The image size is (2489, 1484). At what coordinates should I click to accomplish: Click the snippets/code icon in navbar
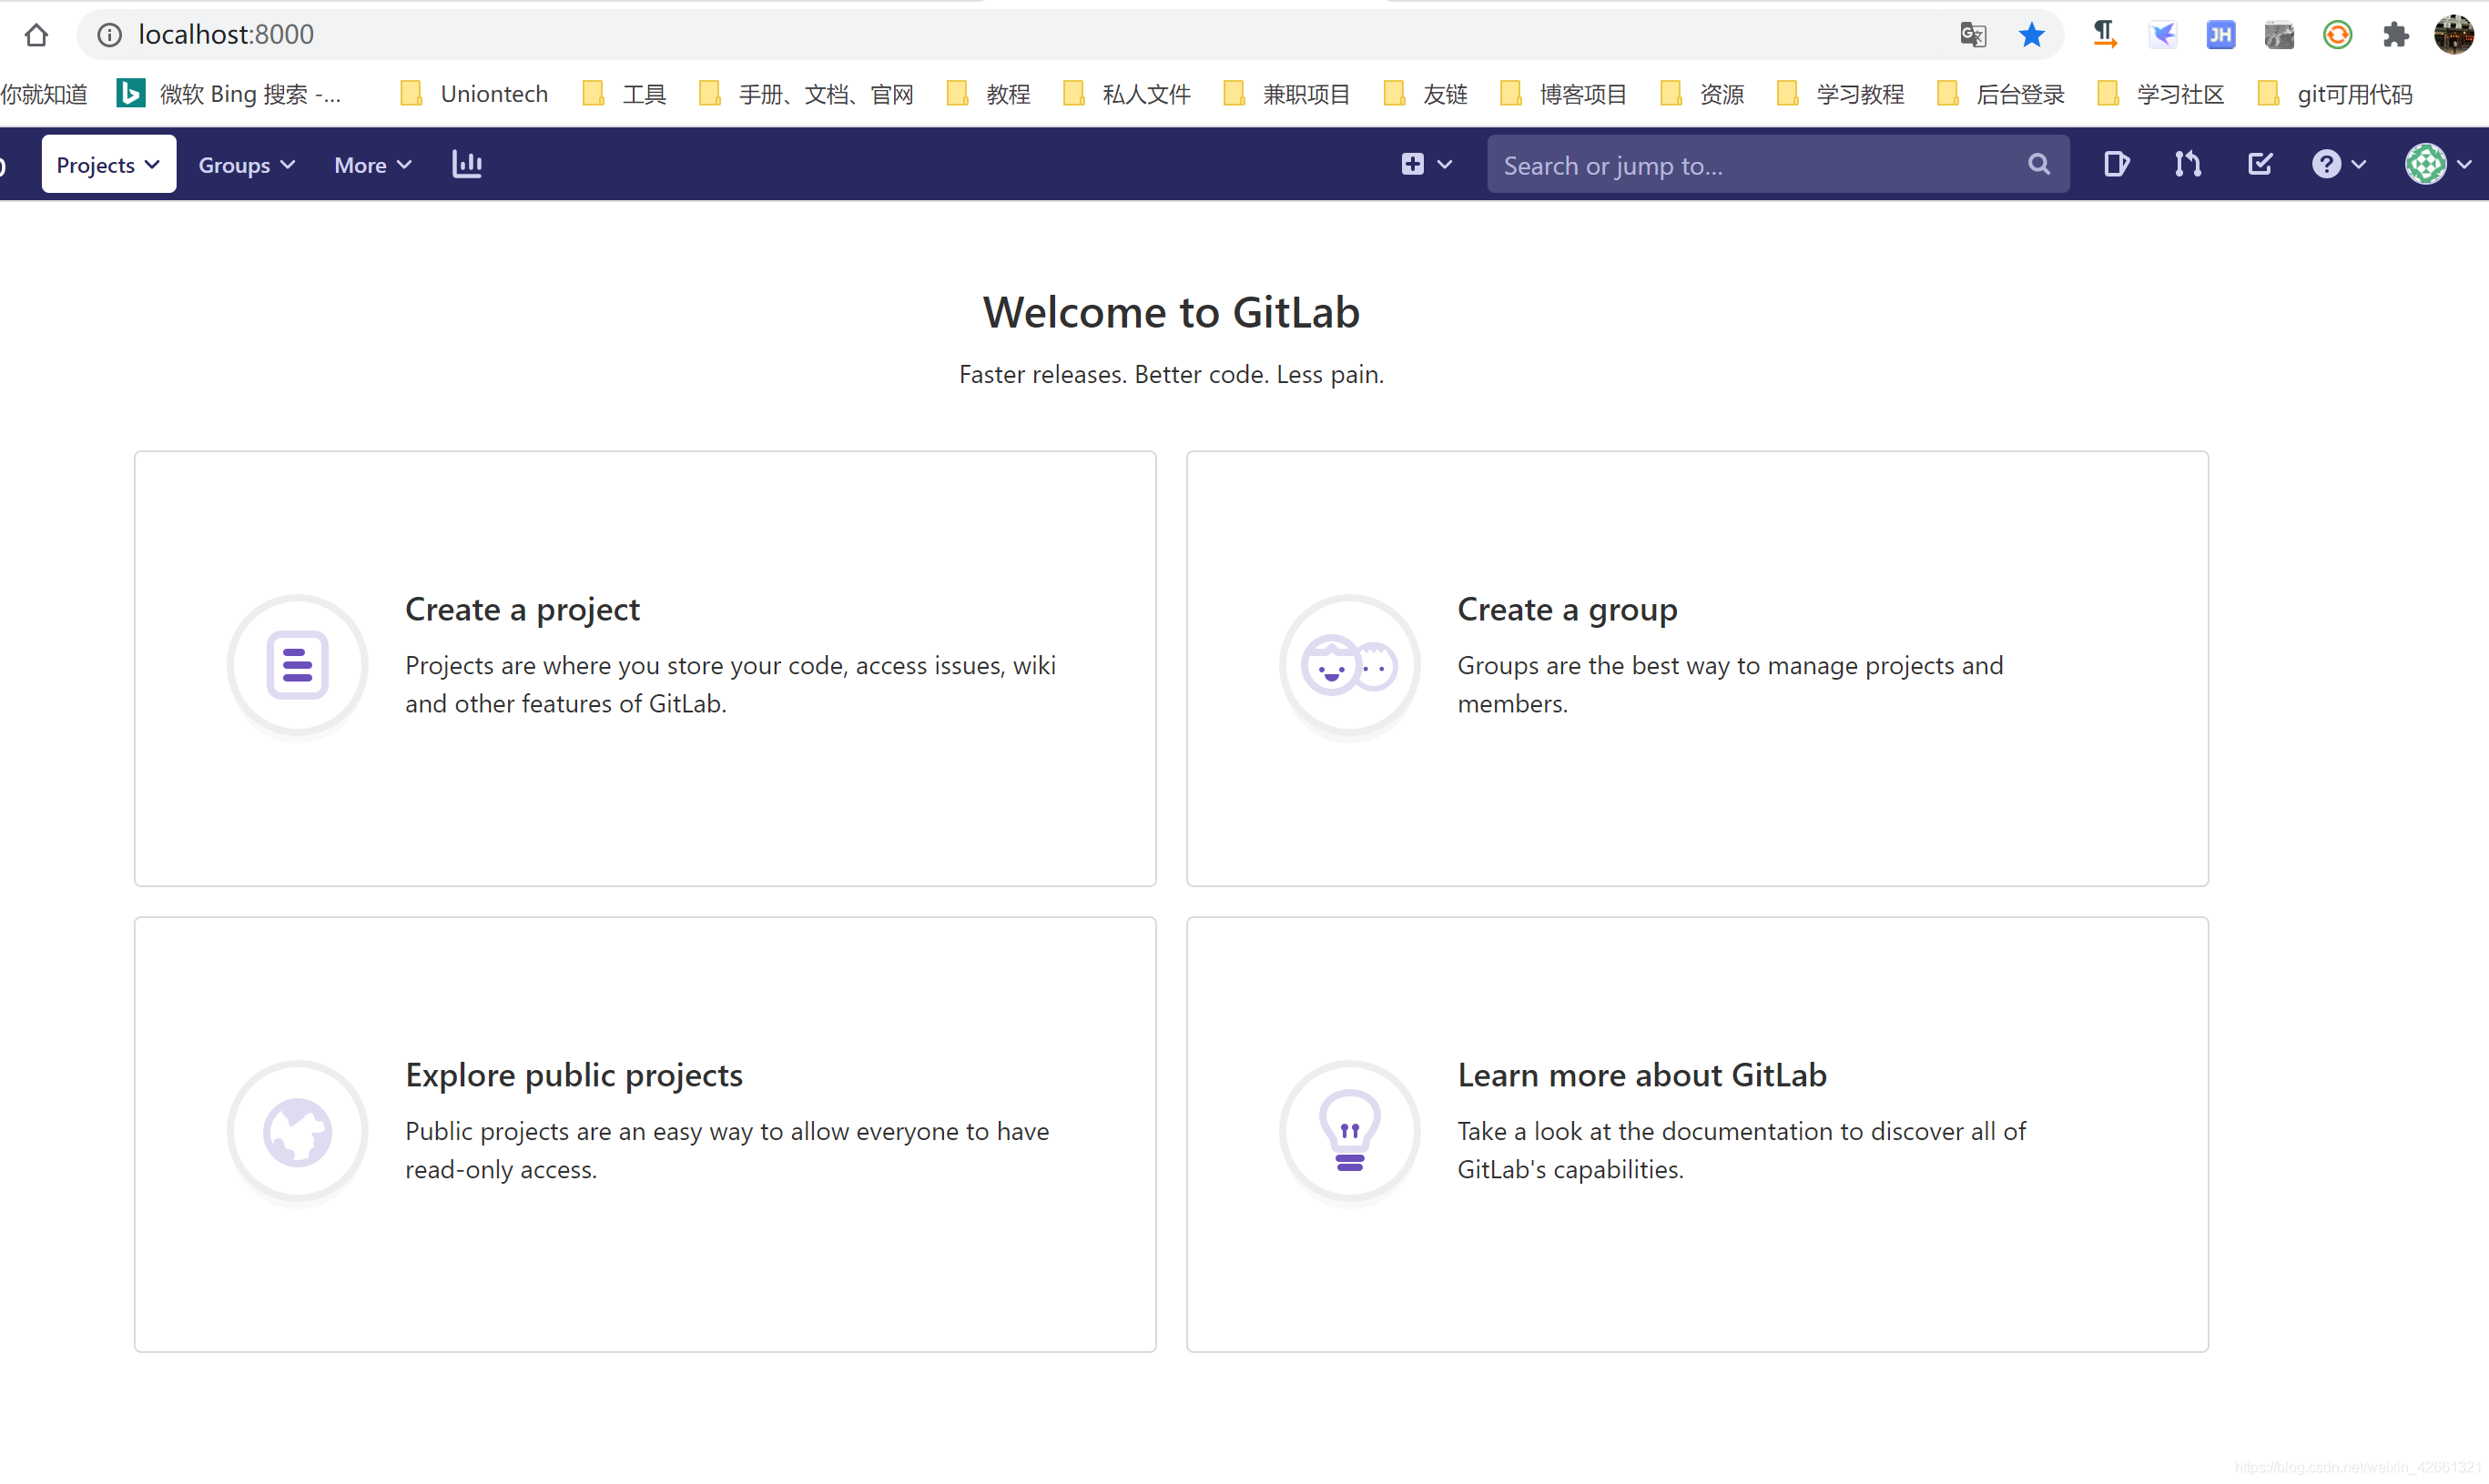click(x=2118, y=165)
